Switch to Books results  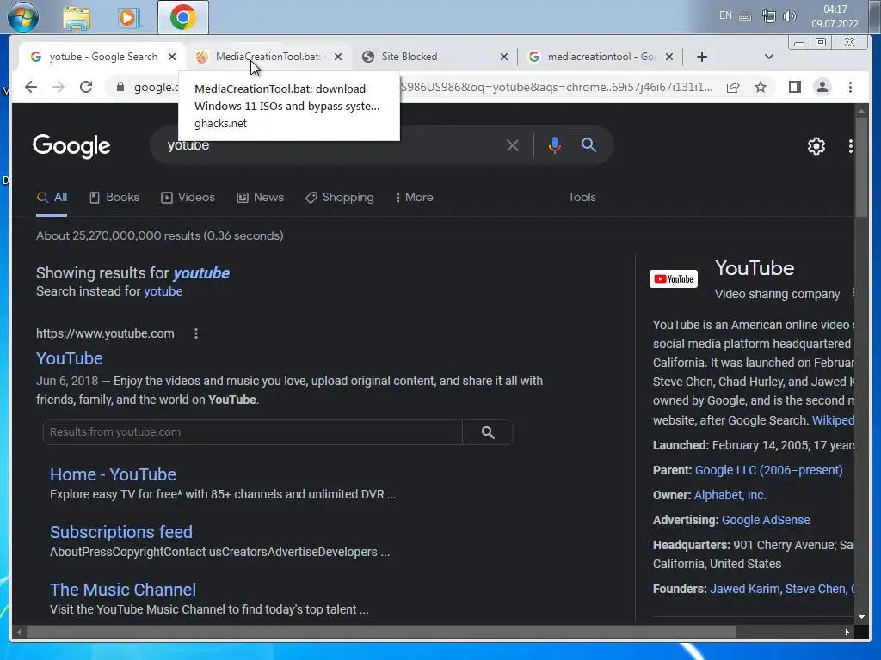tap(114, 198)
